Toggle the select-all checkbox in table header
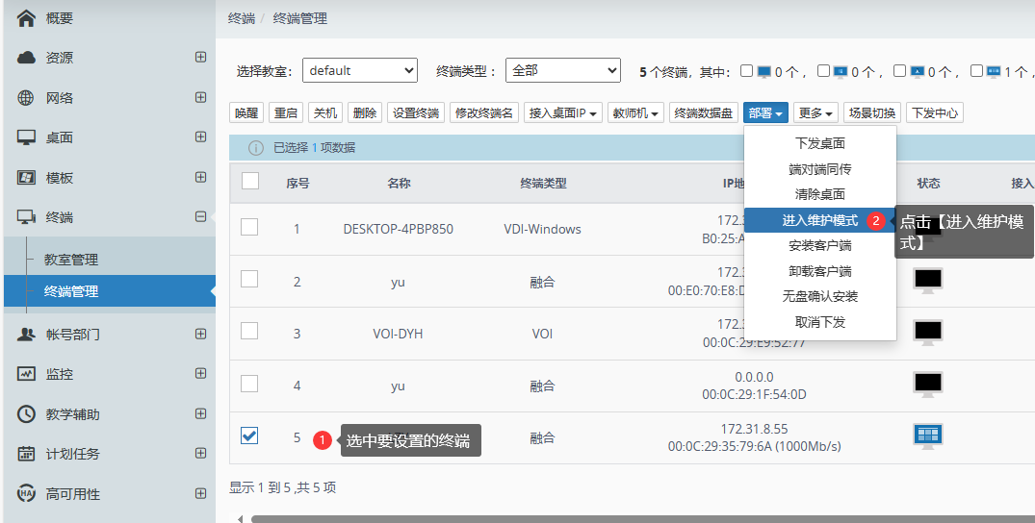 coord(249,181)
